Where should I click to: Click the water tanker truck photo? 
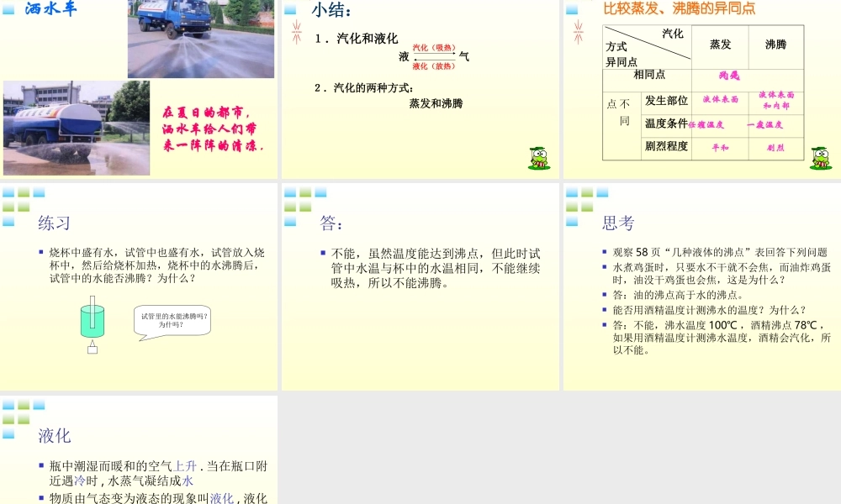point(77,128)
